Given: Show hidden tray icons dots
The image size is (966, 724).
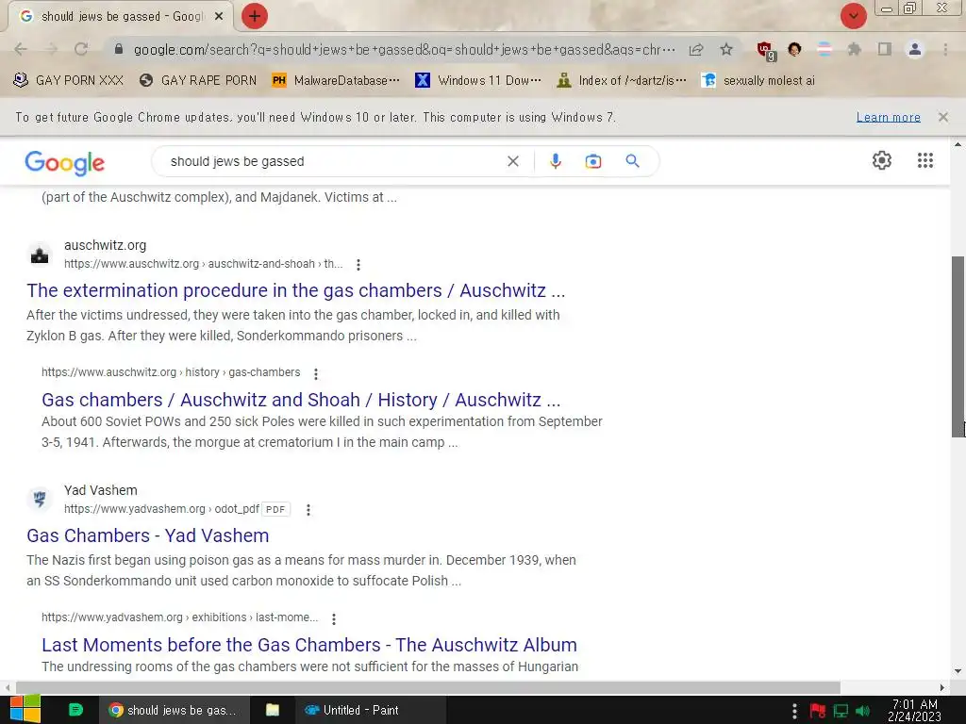Looking at the screenshot, I should [794, 711].
